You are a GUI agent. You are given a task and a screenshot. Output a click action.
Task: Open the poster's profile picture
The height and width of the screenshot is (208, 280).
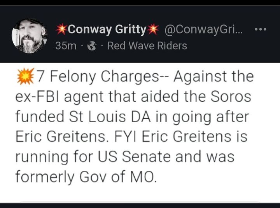point(30,36)
